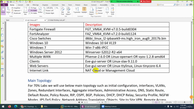Viewport: 194px width, 109px height.
Task: Toggle Fit Width view
Action: [x=33, y=11]
